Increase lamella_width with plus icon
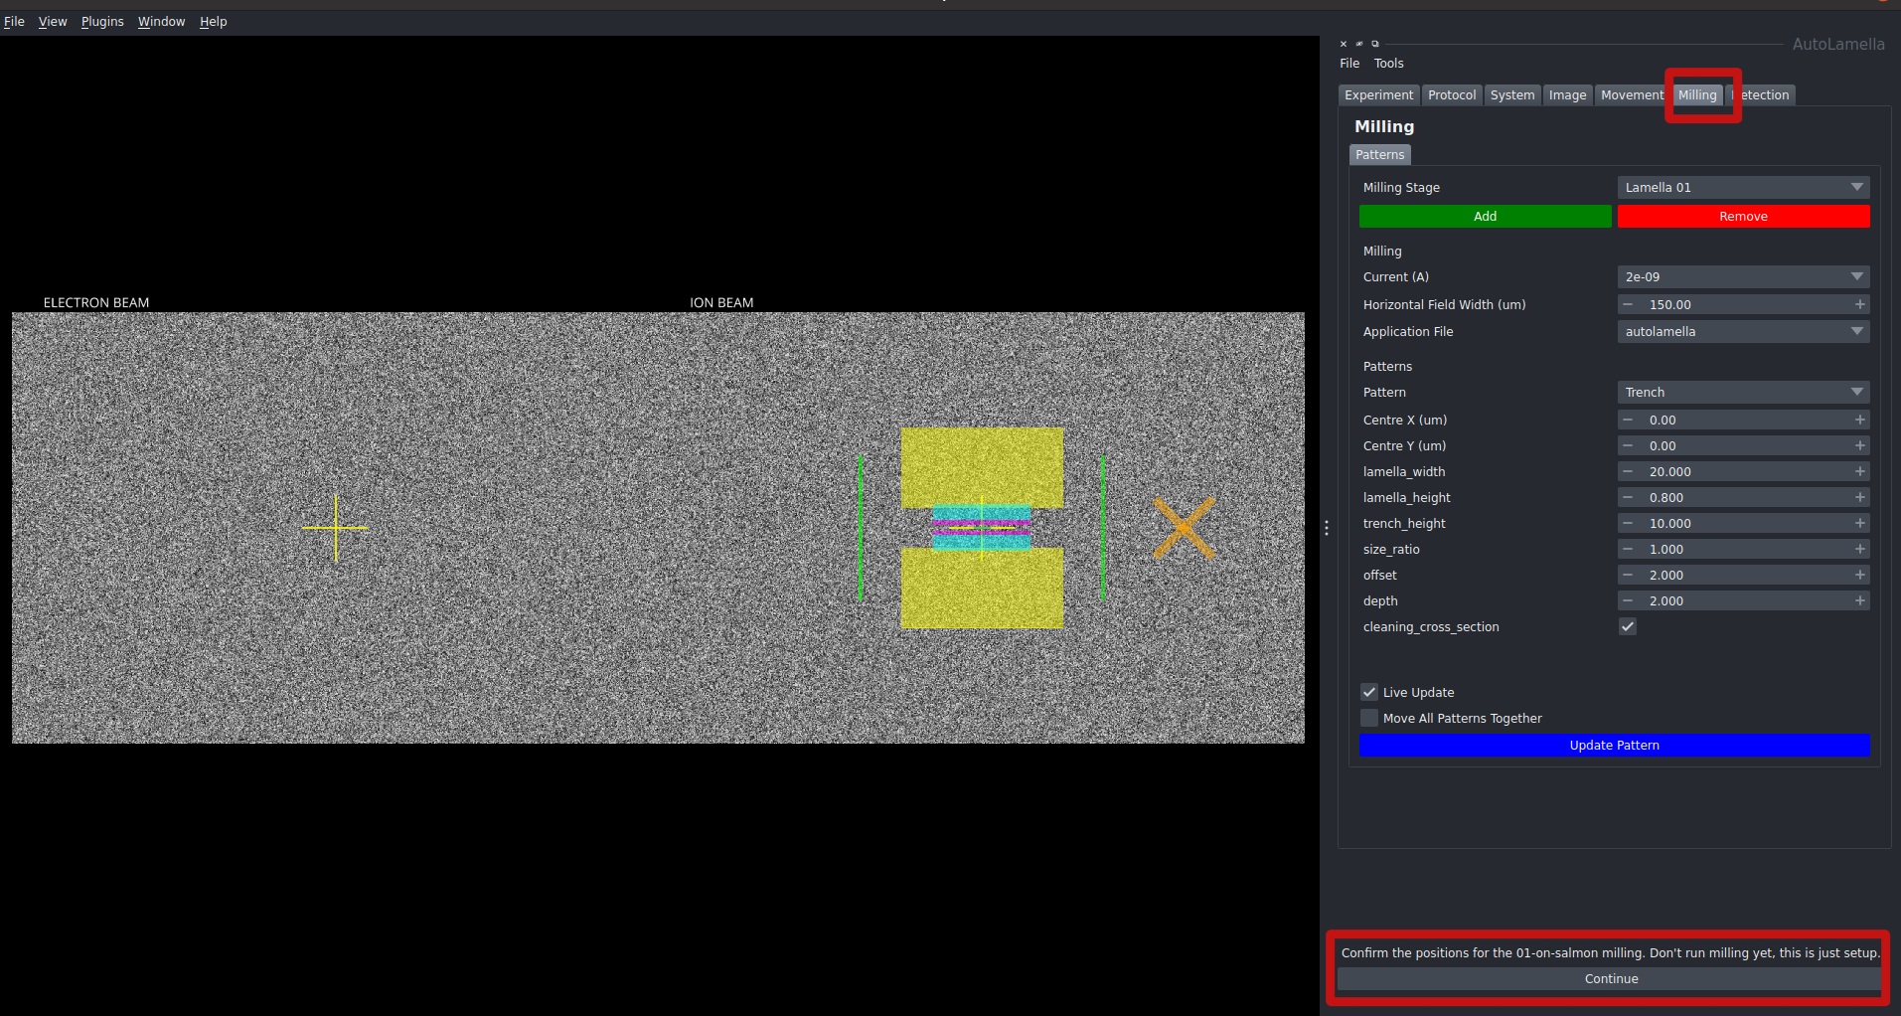1901x1016 pixels. click(1859, 471)
